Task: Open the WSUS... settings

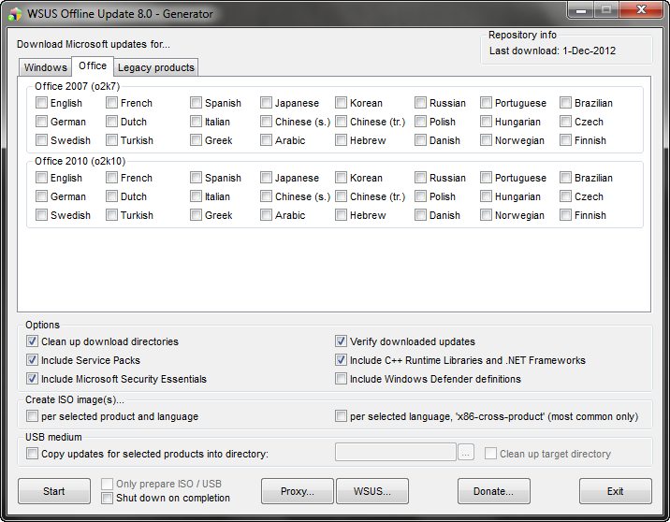Action: coord(372,491)
